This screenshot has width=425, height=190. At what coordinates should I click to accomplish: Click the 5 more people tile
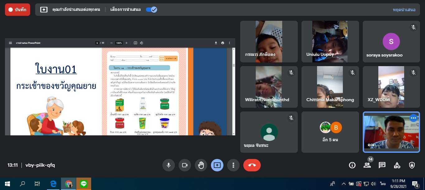[x=330, y=132]
